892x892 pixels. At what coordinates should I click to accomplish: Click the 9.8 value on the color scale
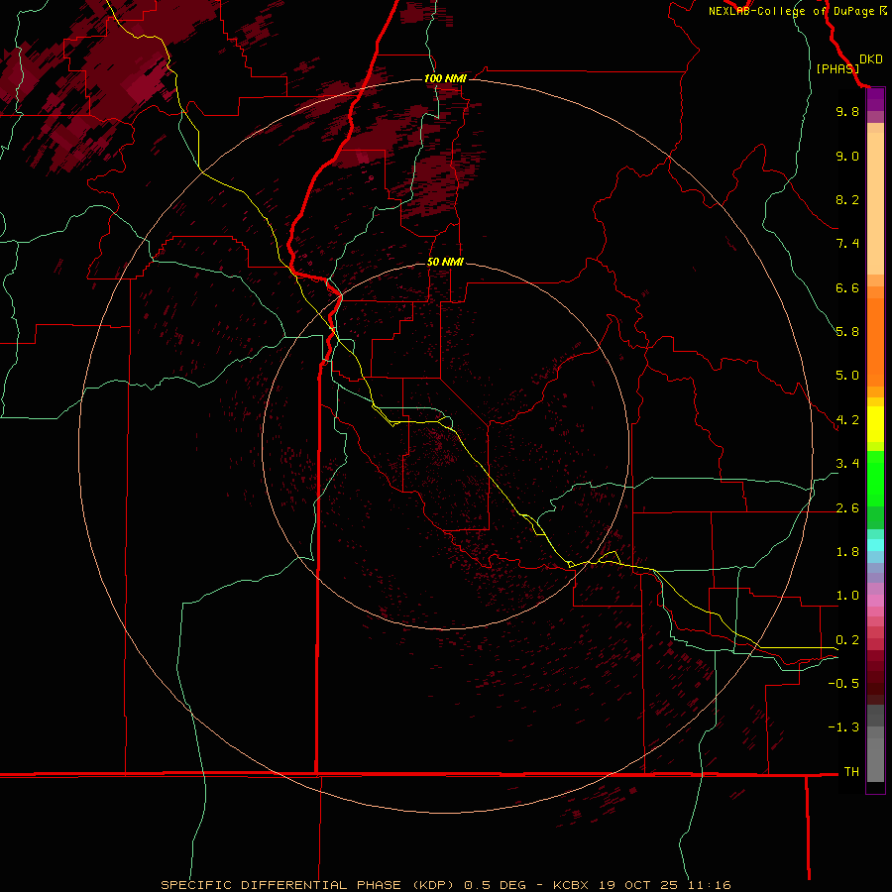[x=847, y=111]
